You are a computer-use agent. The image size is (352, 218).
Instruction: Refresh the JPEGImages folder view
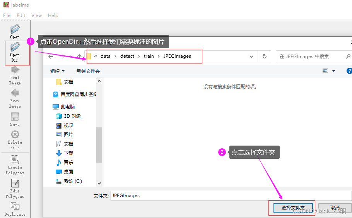click(x=265, y=56)
